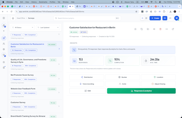182x118 pixels.
Task: Delete the survey with red trash icon
Action: tap(160, 29)
